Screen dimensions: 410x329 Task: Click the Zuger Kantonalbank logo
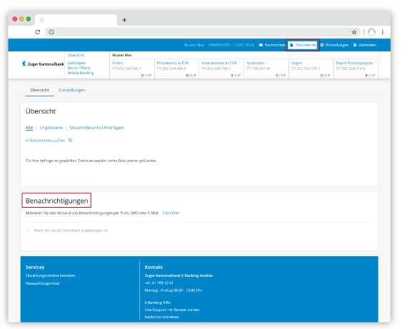pos(43,64)
